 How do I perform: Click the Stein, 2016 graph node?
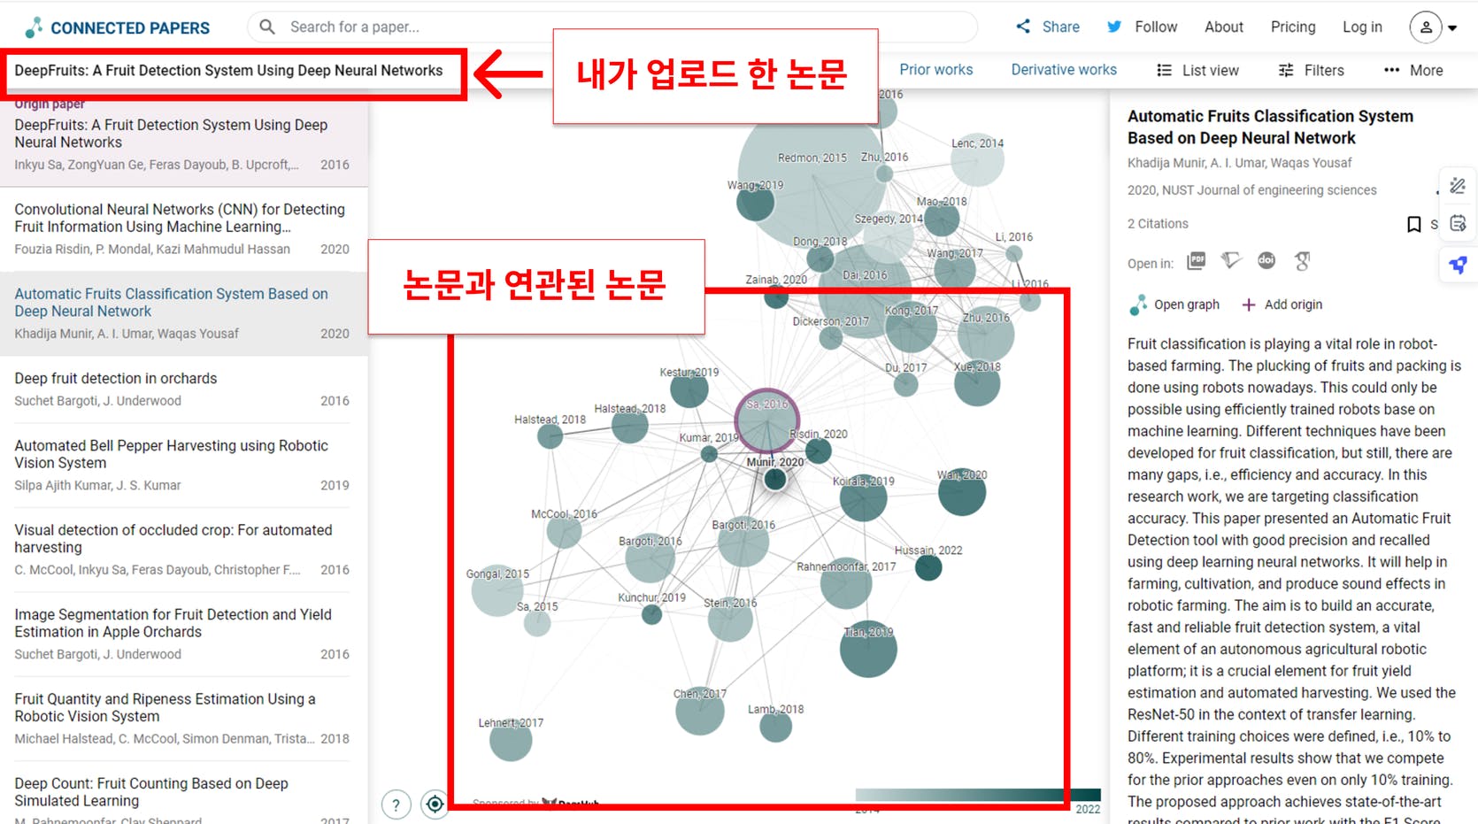pyautogui.click(x=730, y=620)
